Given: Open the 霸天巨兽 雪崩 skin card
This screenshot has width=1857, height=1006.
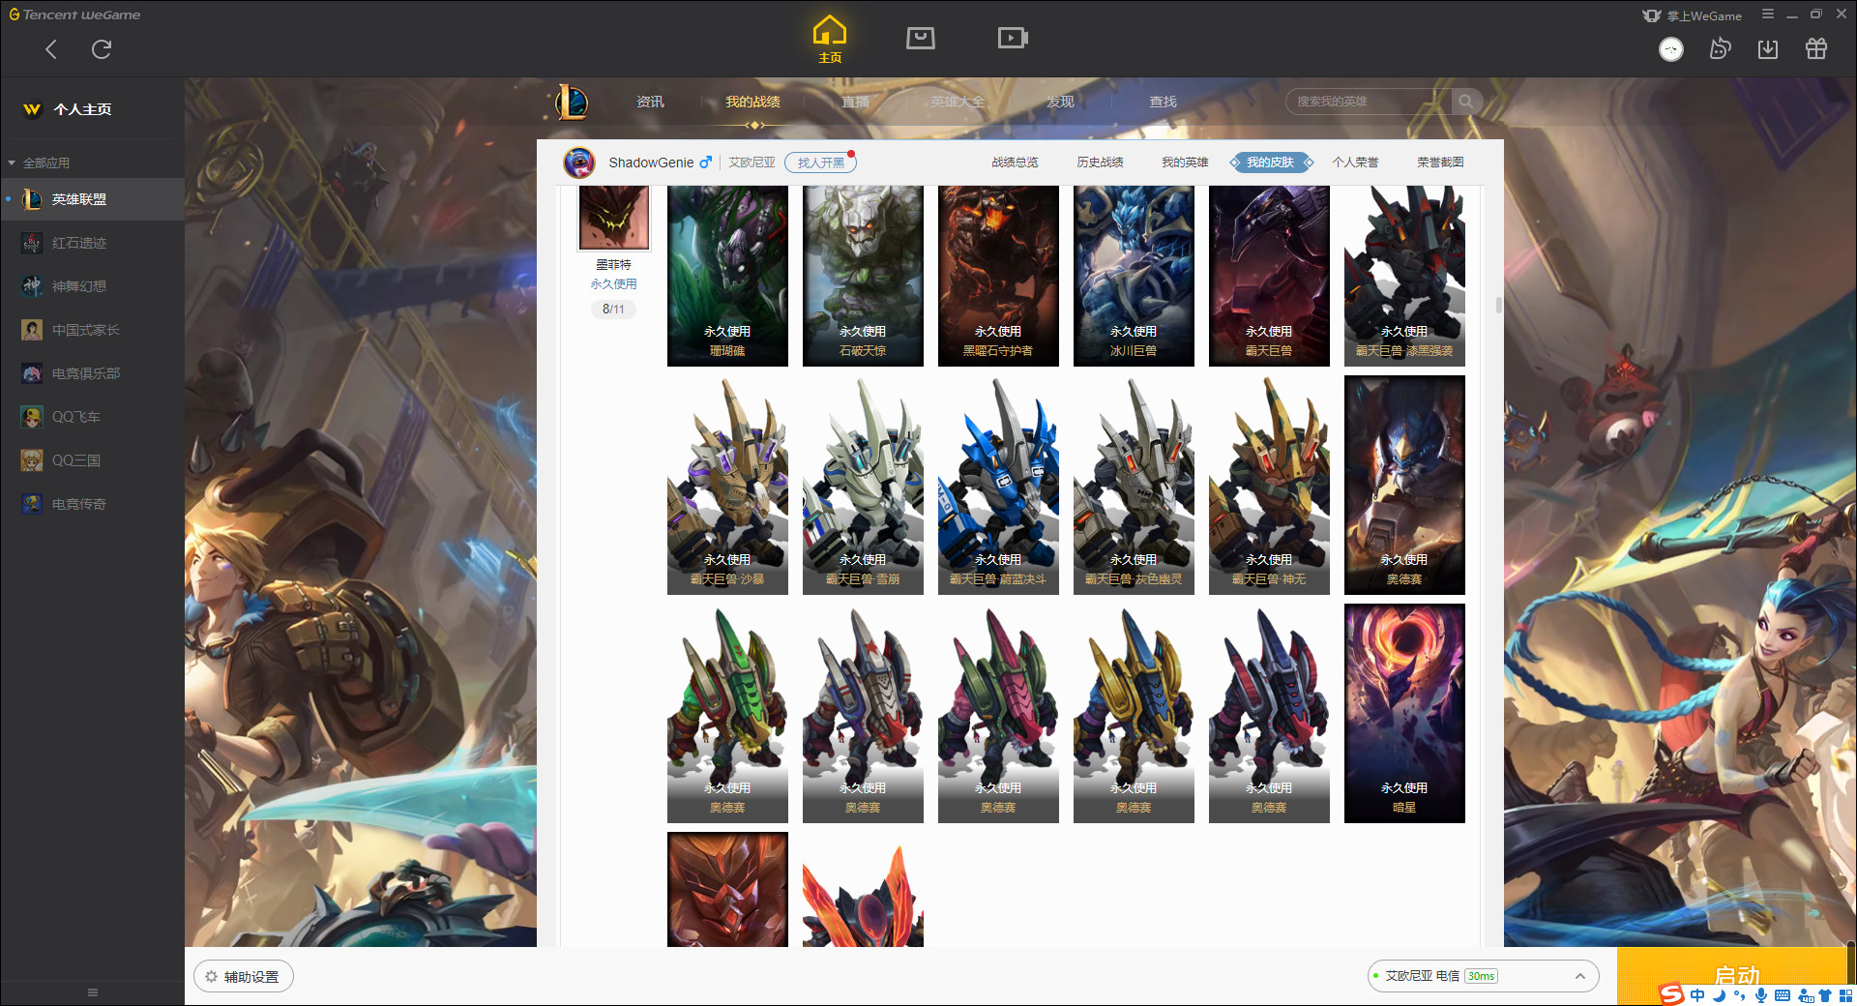Looking at the screenshot, I should [863, 486].
